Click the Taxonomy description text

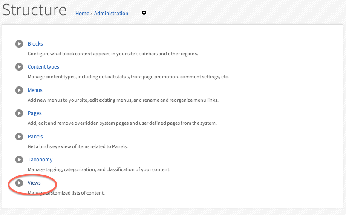pos(99,169)
